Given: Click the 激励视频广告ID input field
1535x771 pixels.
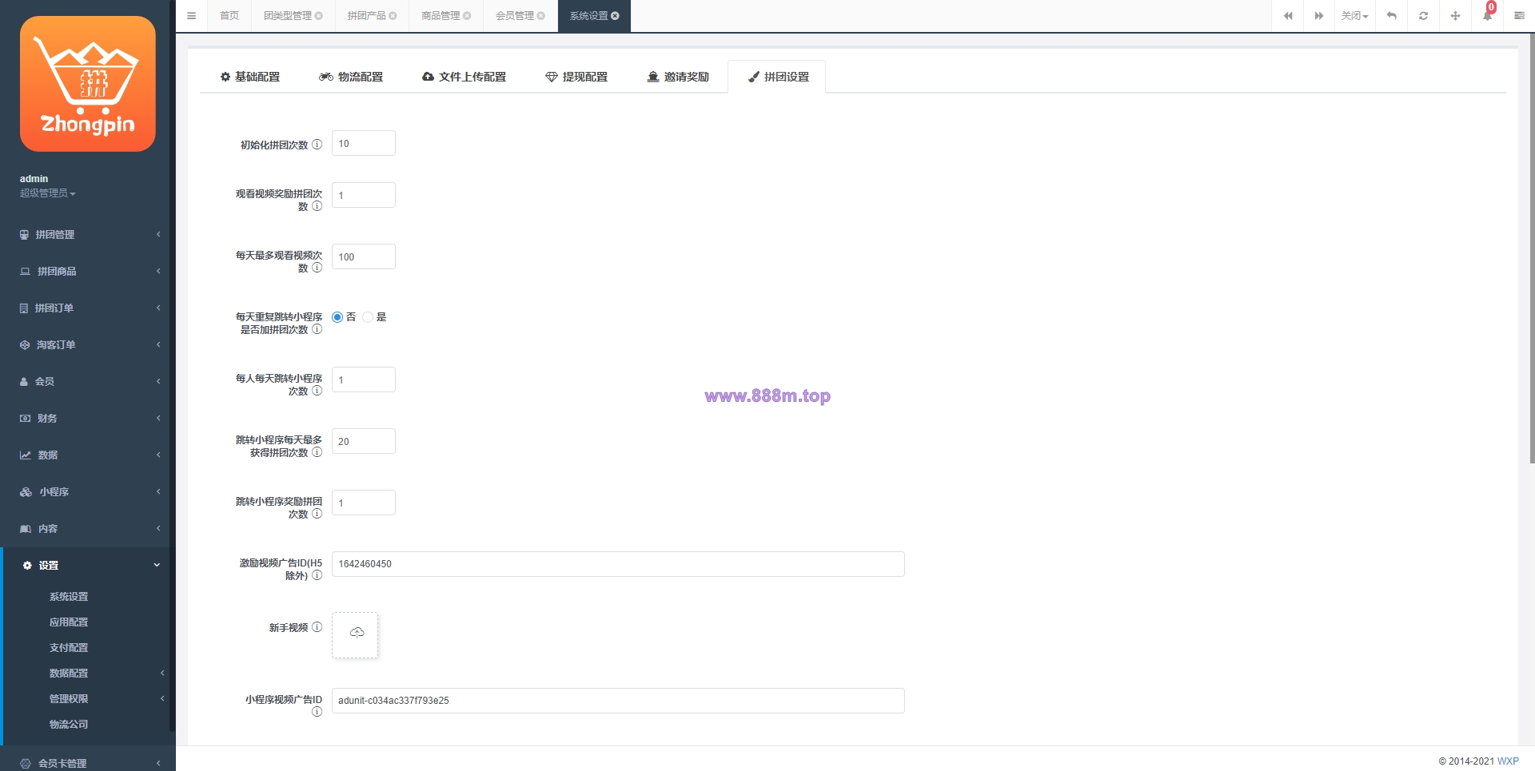Looking at the screenshot, I should pyautogui.click(x=618, y=564).
